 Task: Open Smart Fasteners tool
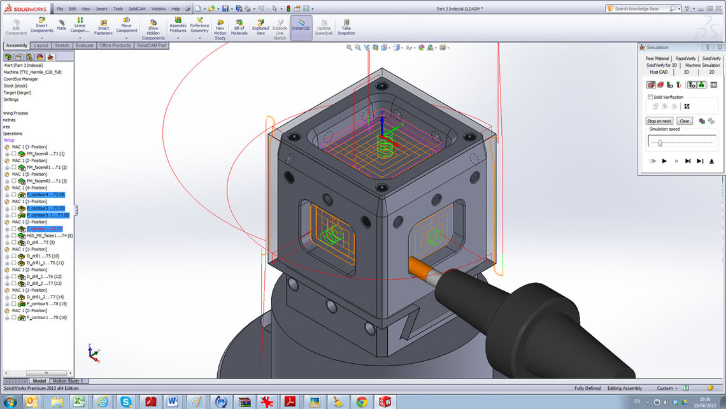(103, 27)
